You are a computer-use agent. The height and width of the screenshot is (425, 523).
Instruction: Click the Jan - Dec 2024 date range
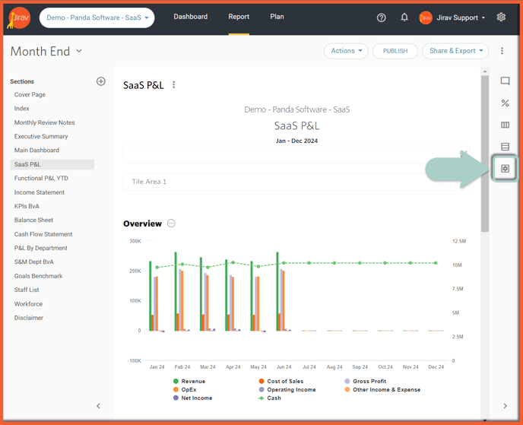(x=296, y=141)
